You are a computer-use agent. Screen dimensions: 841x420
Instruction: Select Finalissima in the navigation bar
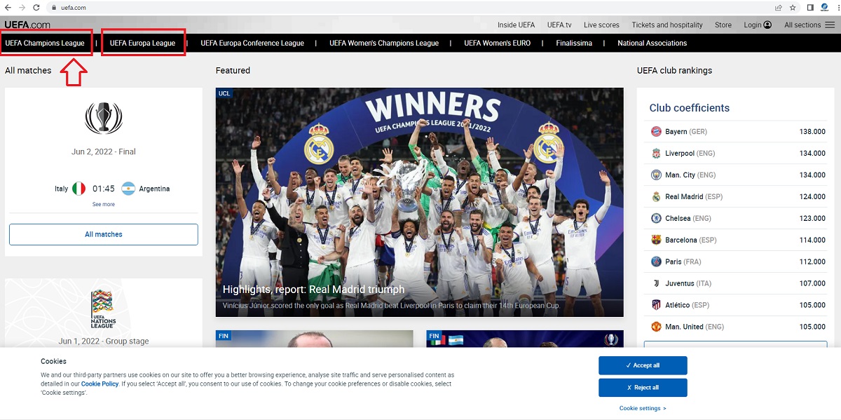click(574, 43)
